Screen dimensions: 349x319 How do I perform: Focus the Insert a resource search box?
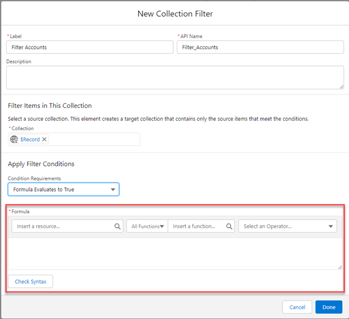tap(63, 226)
